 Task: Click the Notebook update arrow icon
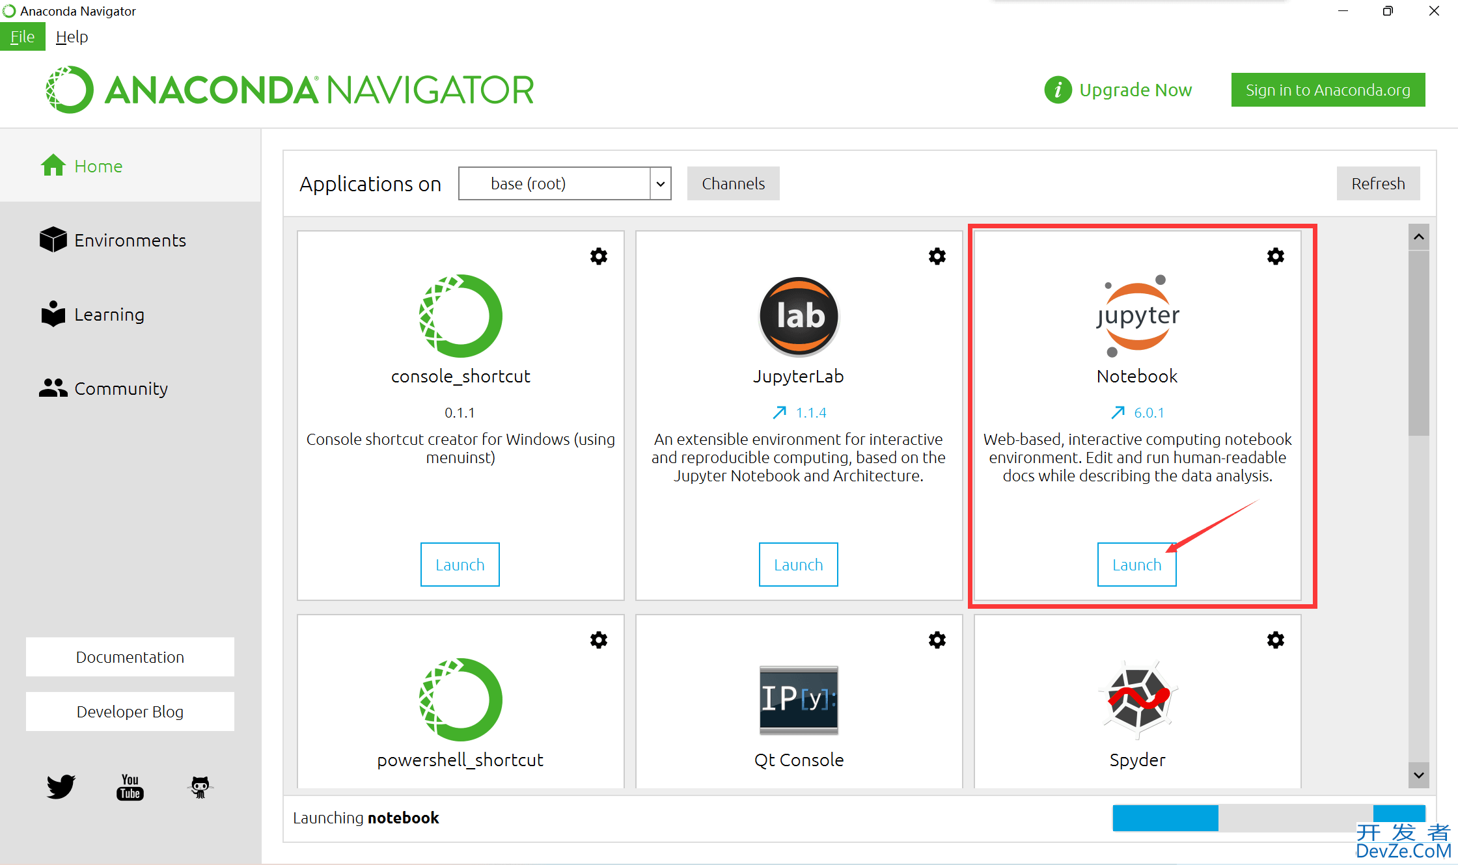pyautogui.click(x=1118, y=412)
